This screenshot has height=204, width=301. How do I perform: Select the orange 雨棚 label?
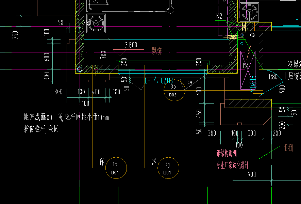(288, 148)
